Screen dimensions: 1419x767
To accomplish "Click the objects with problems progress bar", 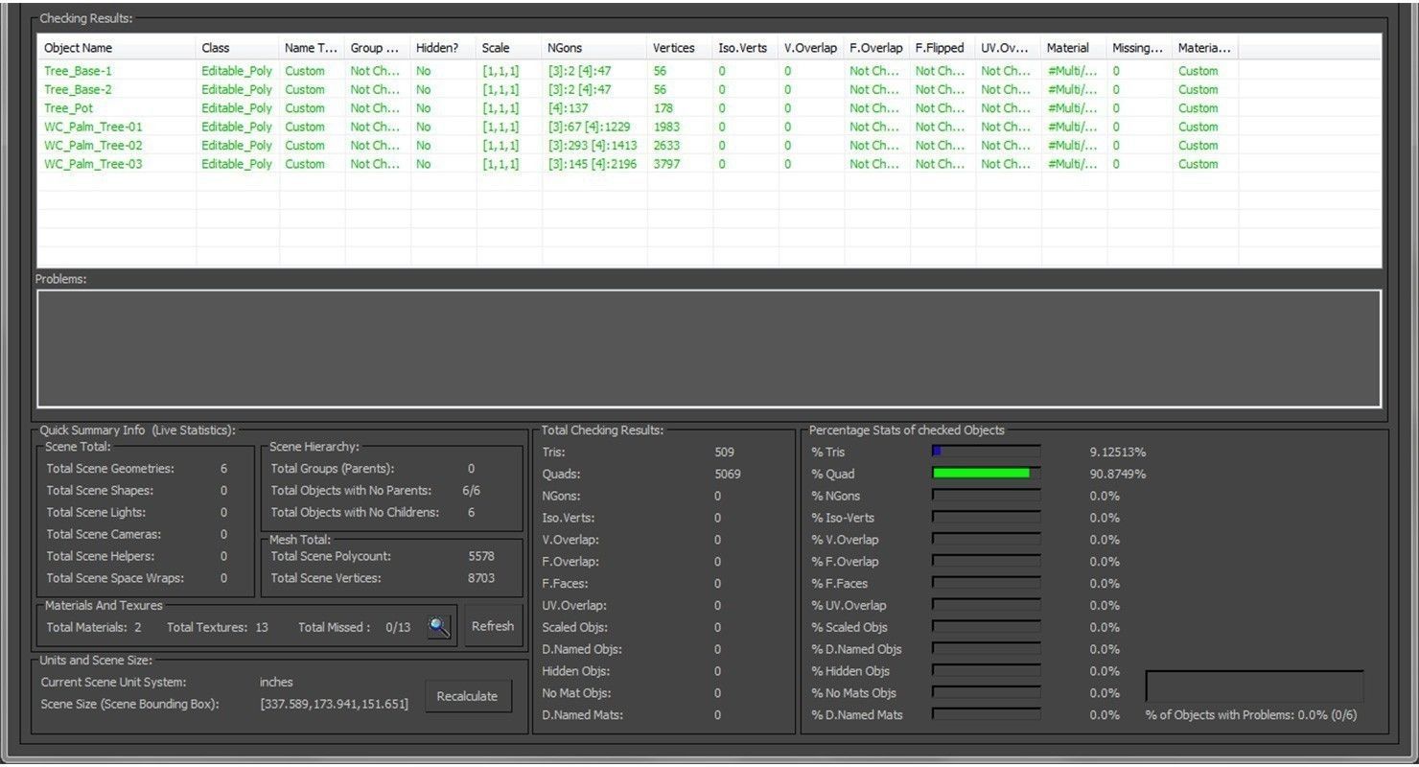I will [1254, 686].
